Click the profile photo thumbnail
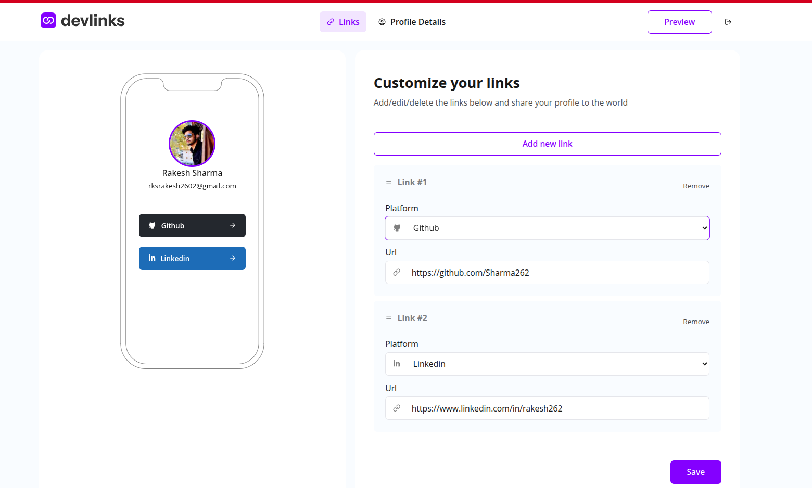This screenshot has width=812, height=488. click(192, 144)
